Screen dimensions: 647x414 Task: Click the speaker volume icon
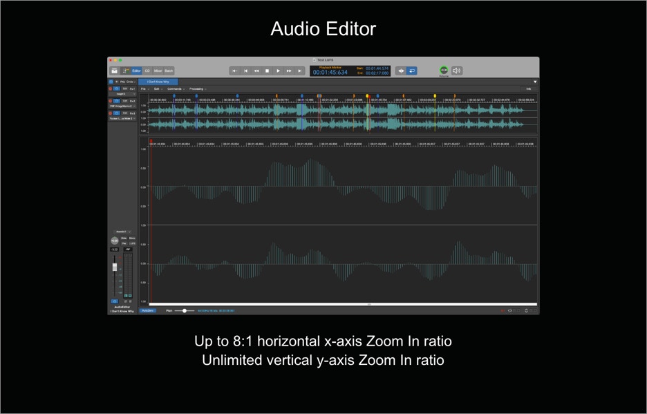(456, 70)
